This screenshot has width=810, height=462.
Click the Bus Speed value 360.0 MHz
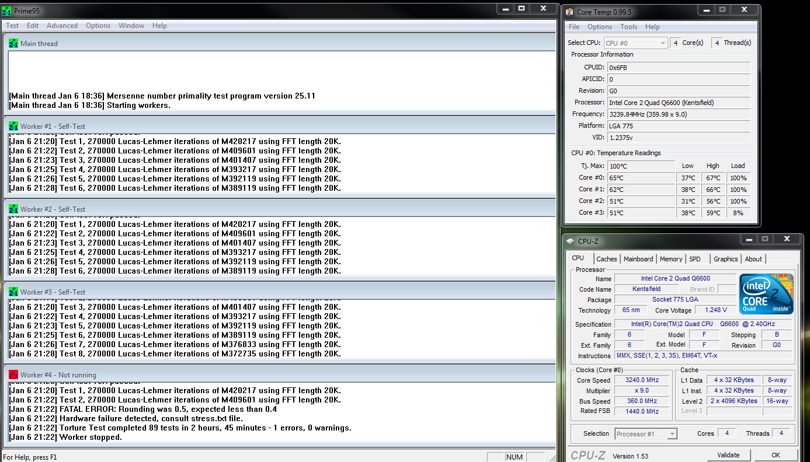pyautogui.click(x=642, y=401)
